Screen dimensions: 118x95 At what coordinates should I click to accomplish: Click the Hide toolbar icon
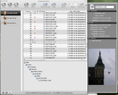coord(10,4)
